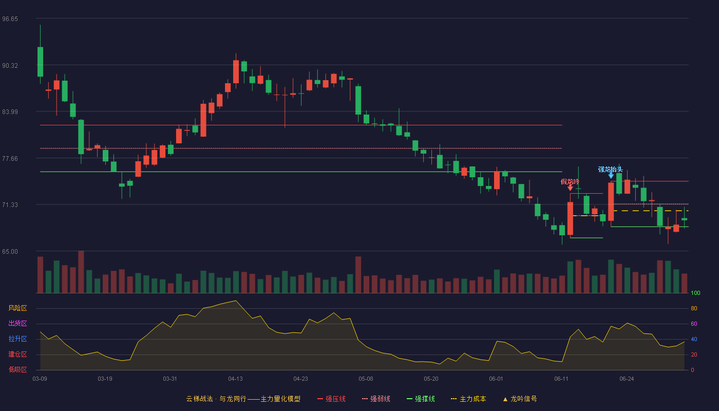Click the 出货区 zone label

(x=17, y=324)
